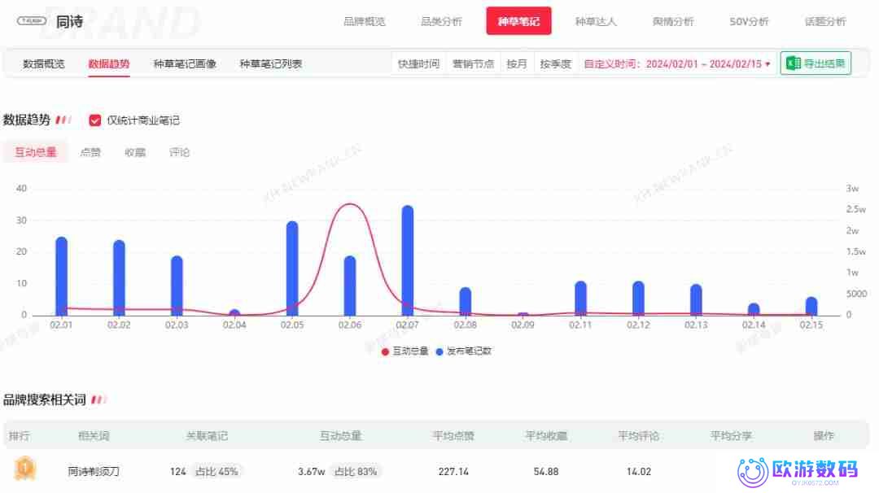The width and height of the screenshot is (879, 493).
Task: Click the brand logo icon beside 同诗
Action: 32,20
